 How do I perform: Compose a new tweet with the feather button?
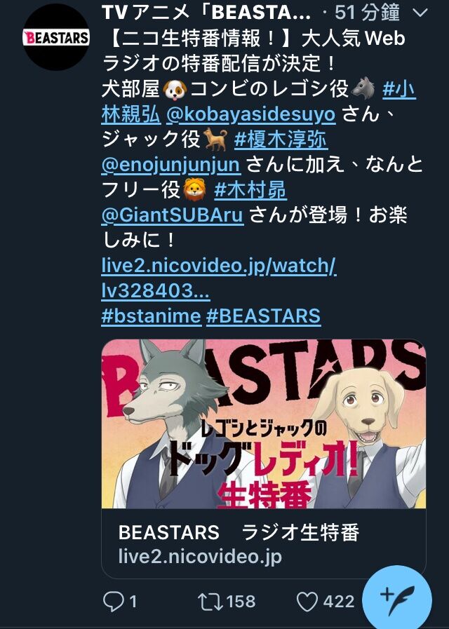pyautogui.click(x=397, y=599)
